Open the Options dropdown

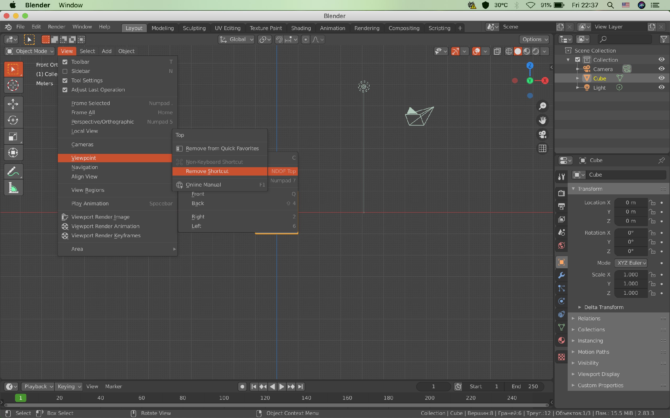pyautogui.click(x=534, y=39)
